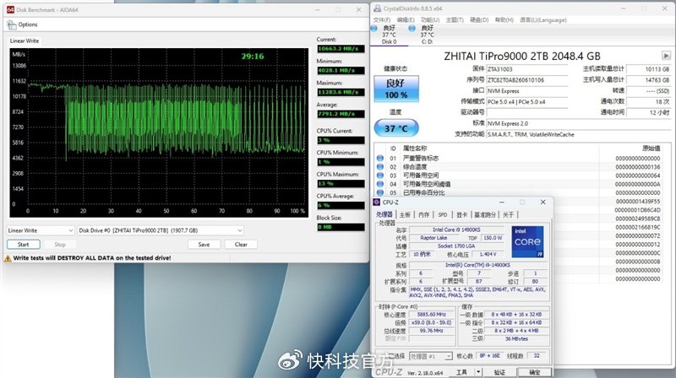Select the 处理器 tab in CPU-Z
This screenshot has height=378, width=676.
[x=384, y=214]
